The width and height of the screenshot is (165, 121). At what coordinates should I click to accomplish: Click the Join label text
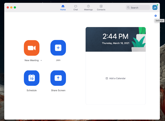(x=58, y=60)
